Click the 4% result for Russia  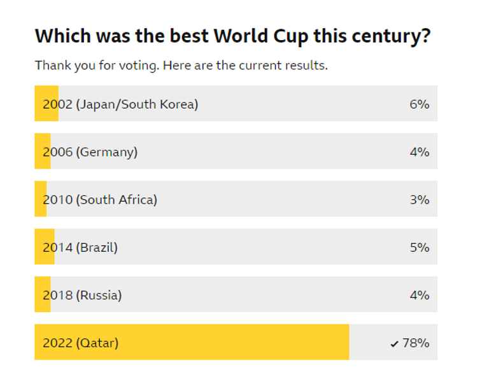click(x=420, y=295)
